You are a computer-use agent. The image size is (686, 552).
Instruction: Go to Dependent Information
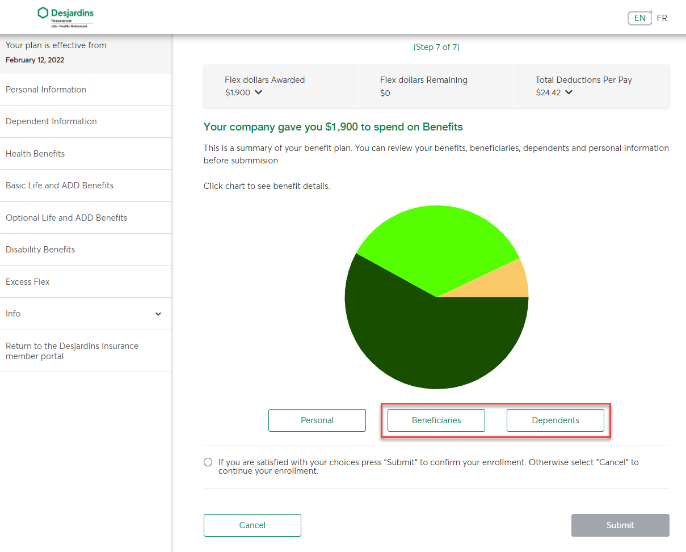[51, 121]
